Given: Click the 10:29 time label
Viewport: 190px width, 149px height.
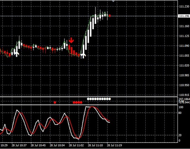Looking at the screenshot, I should click(x=4, y=145).
